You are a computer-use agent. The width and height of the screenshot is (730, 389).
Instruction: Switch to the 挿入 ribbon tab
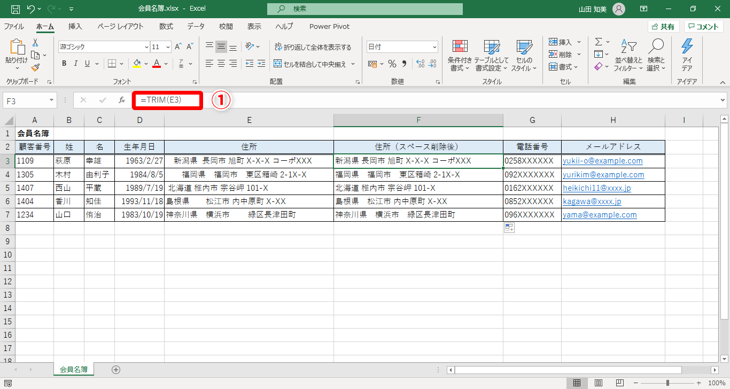pyautogui.click(x=75, y=27)
